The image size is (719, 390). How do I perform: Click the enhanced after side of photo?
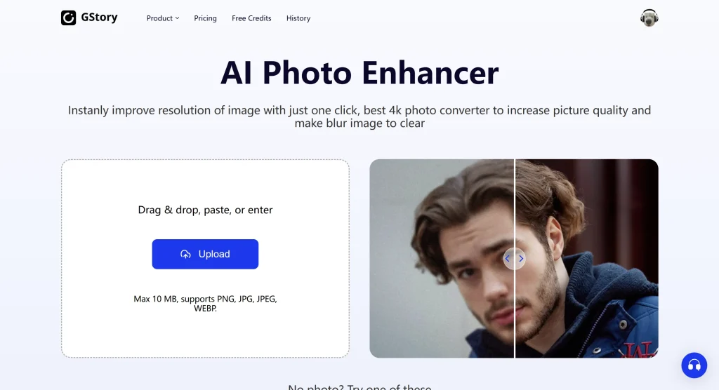pyautogui.click(x=587, y=258)
